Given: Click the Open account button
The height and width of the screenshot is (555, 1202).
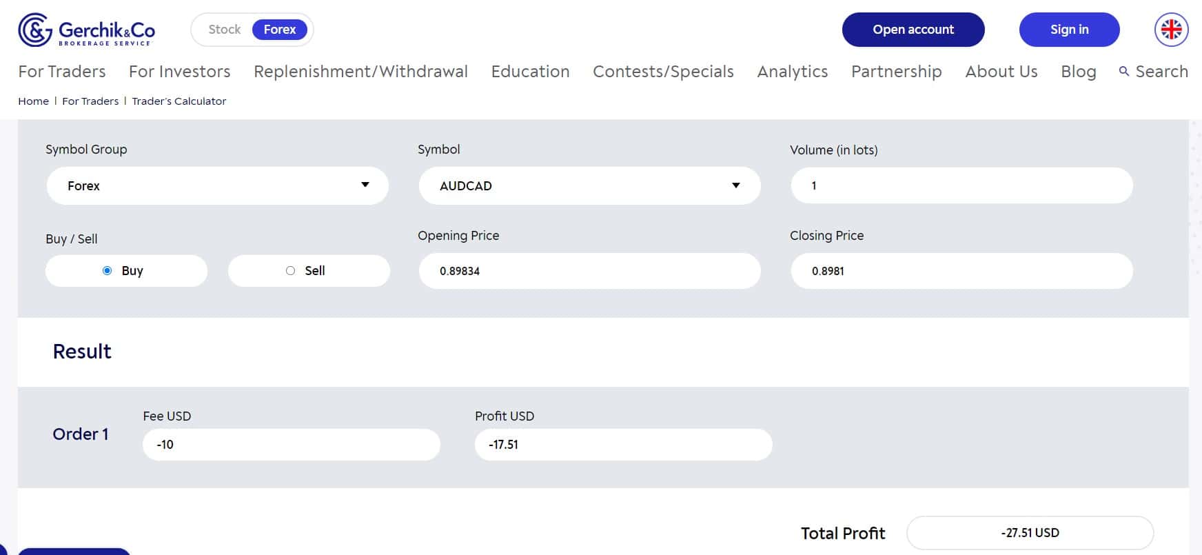Looking at the screenshot, I should (913, 30).
